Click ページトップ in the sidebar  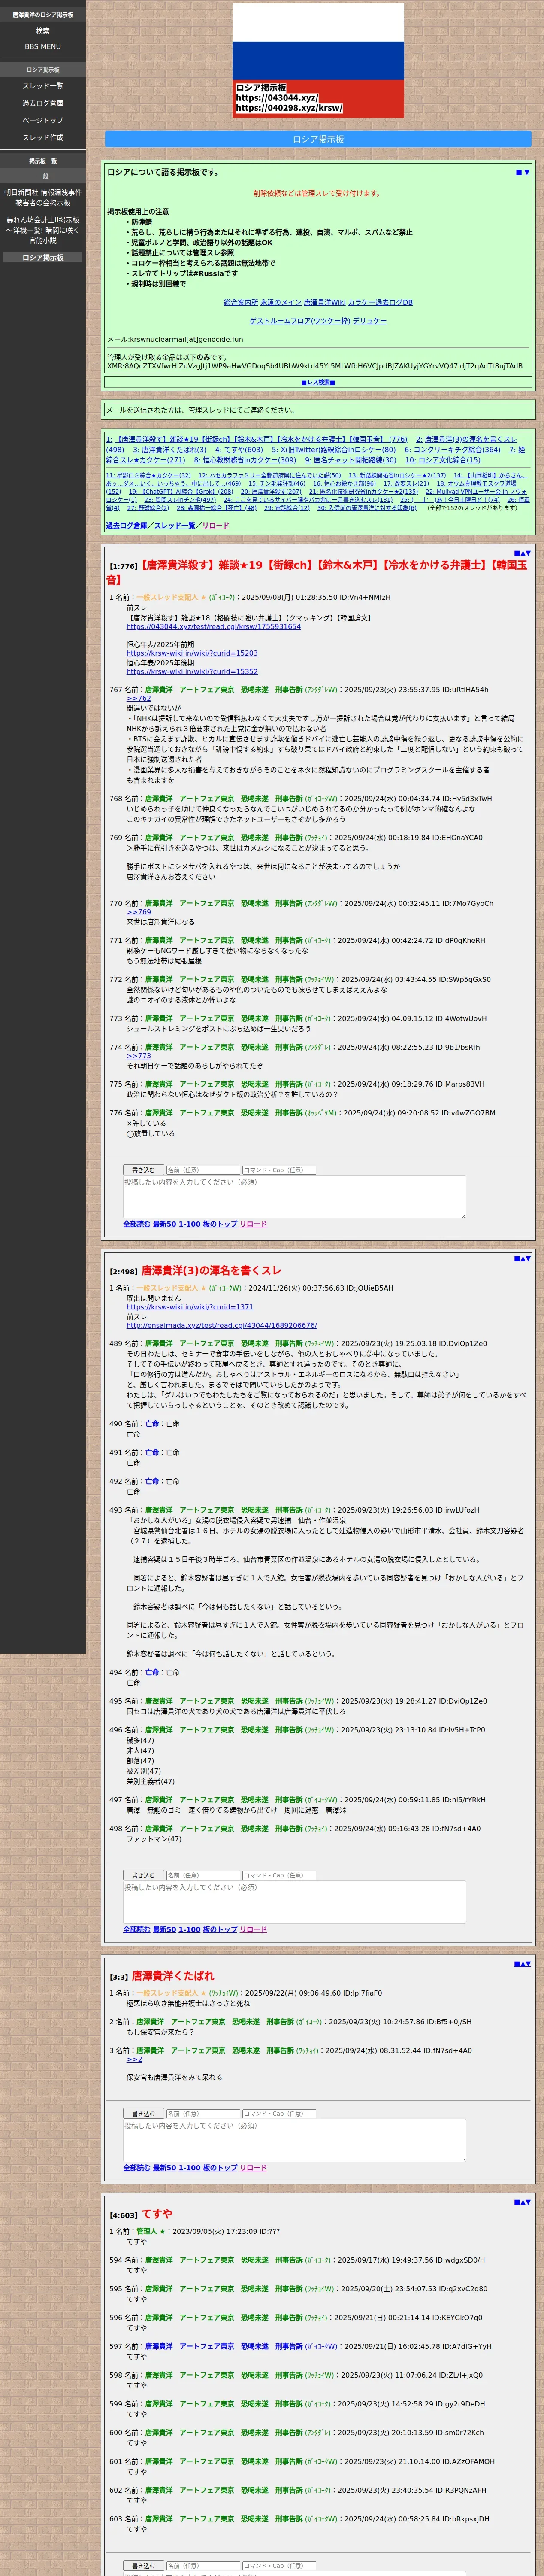(43, 120)
